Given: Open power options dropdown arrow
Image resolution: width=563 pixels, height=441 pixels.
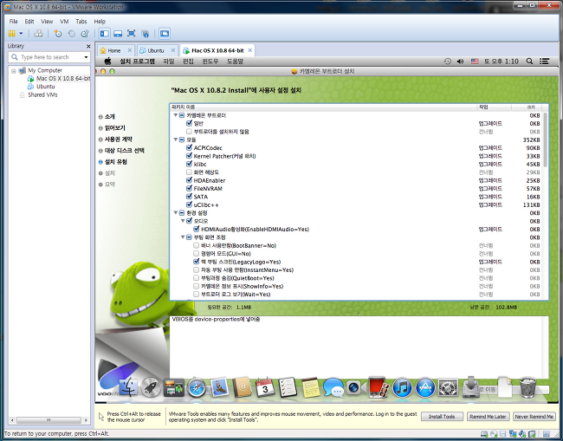Looking at the screenshot, I should click(x=21, y=34).
